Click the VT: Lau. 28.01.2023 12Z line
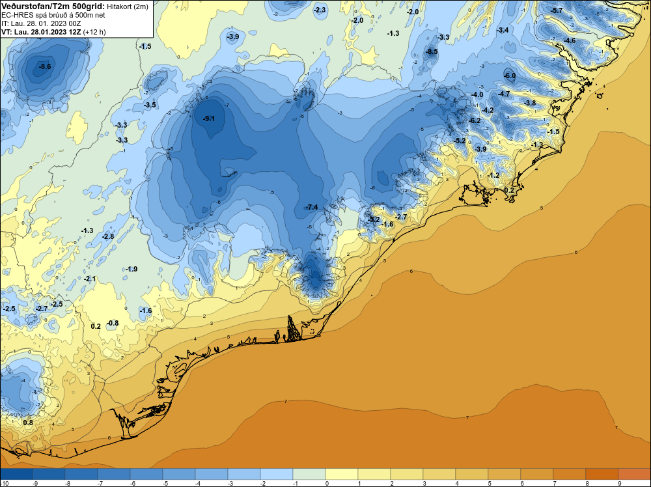Image resolution: width=651 pixels, height=487 pixels. click(x=42, y=32)
